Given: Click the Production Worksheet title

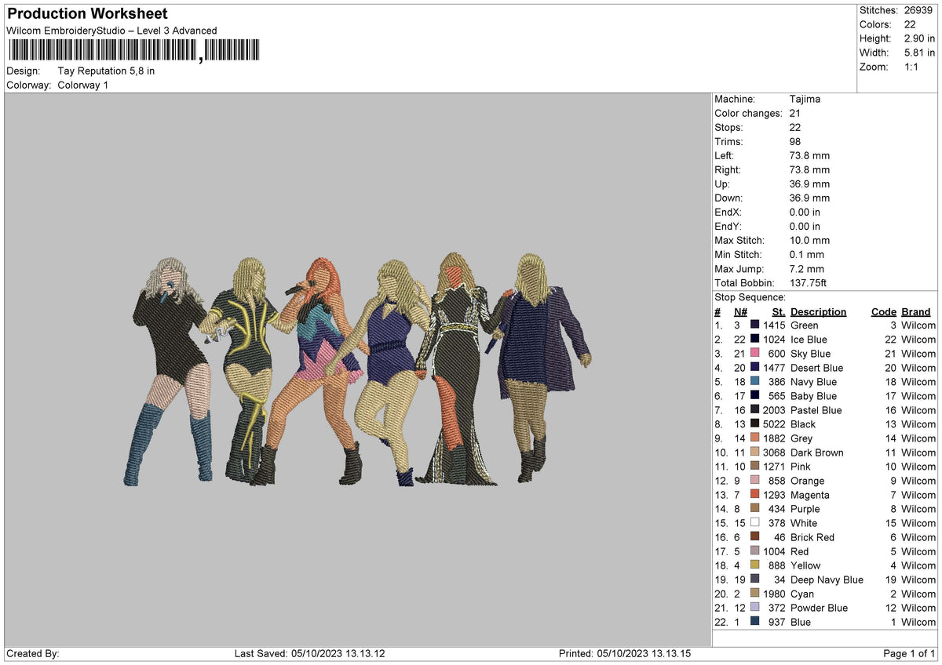Looking at the screenshot, I should click(87, 14).
